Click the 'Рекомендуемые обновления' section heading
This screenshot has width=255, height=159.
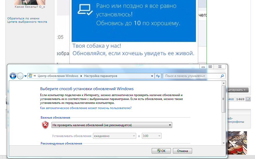point(61,143)
